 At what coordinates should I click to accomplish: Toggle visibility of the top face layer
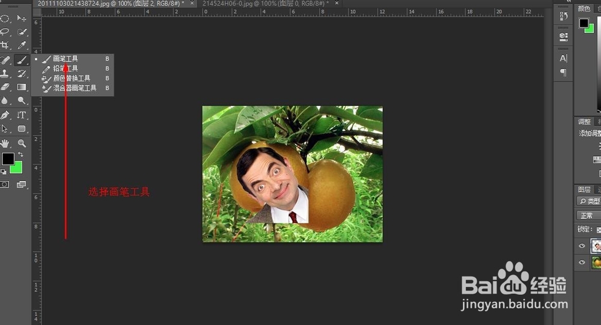pyautogui.click(x=582, y=246)
